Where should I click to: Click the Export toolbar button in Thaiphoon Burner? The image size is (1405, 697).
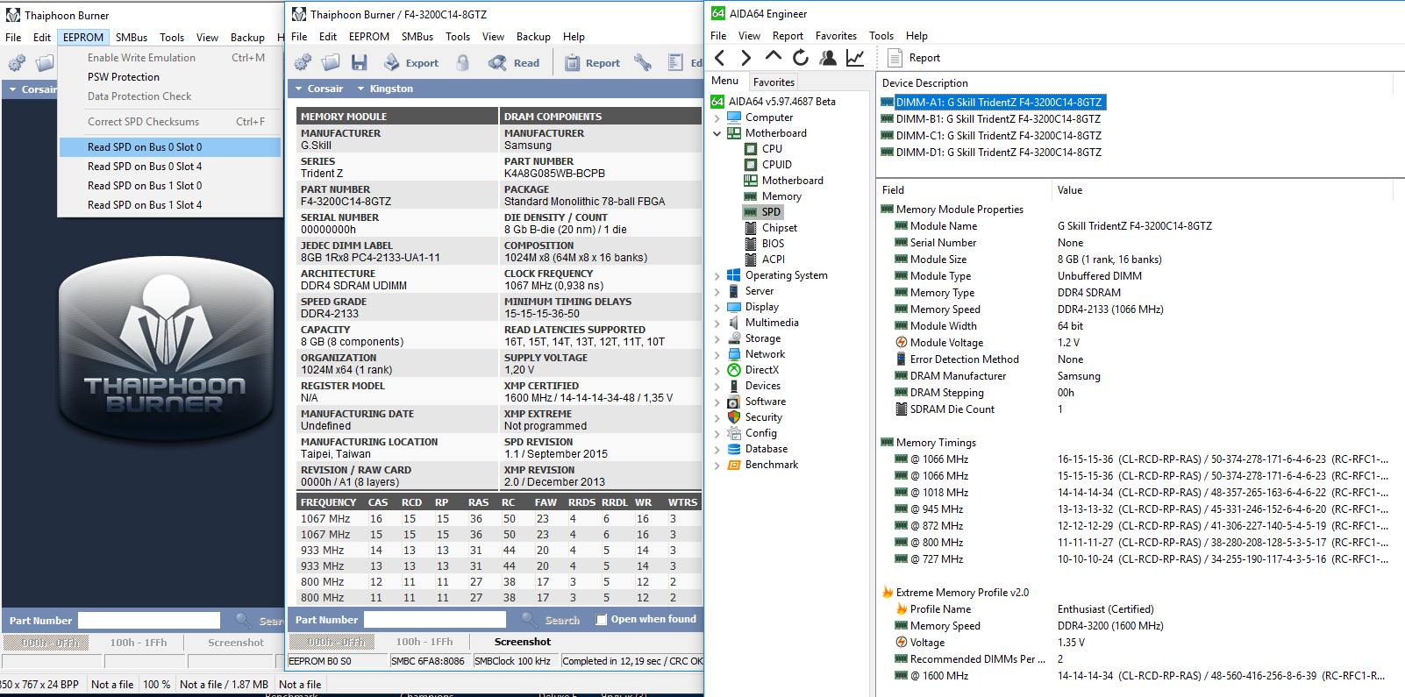point(411,62)
